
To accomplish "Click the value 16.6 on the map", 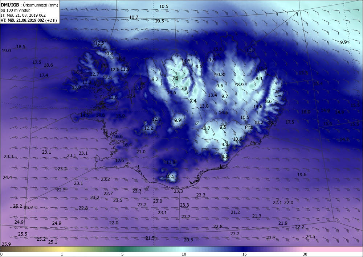I will (x=118, y=137).
